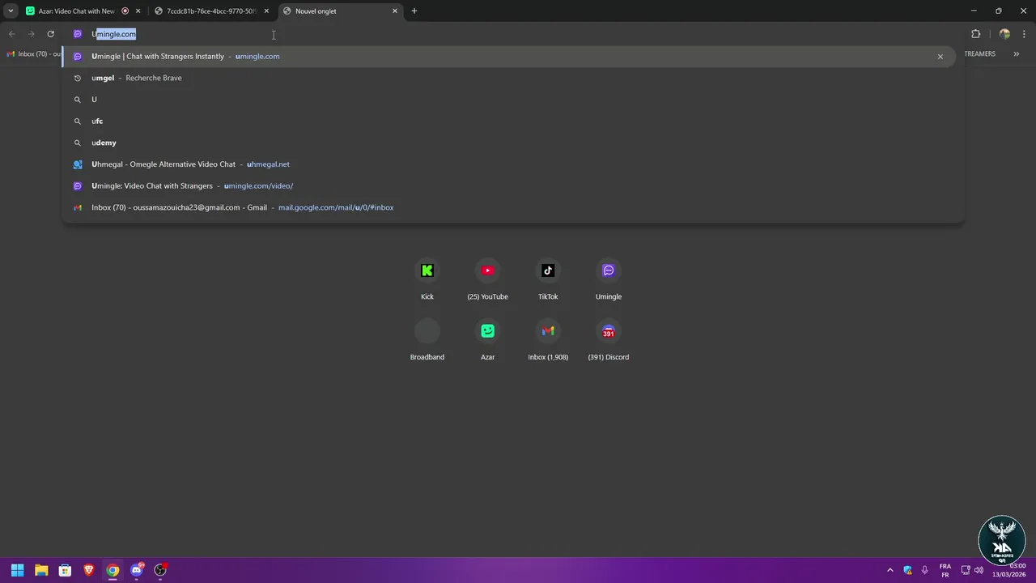
Task: Open the Kick shortcut tile
Action: pyautogui.click(x=427, y=279)
